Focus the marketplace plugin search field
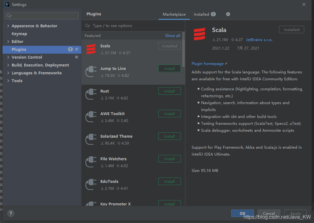This screenshot has width=314, height=223. click(133, 26)
